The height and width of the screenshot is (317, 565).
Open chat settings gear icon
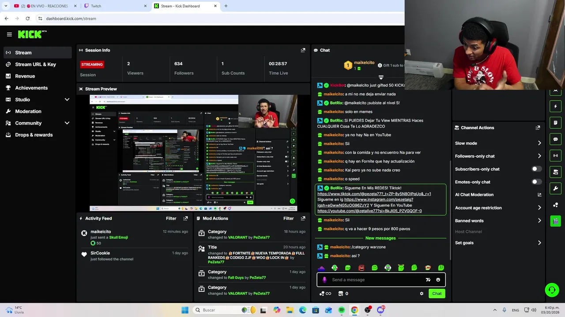[422, 294]
